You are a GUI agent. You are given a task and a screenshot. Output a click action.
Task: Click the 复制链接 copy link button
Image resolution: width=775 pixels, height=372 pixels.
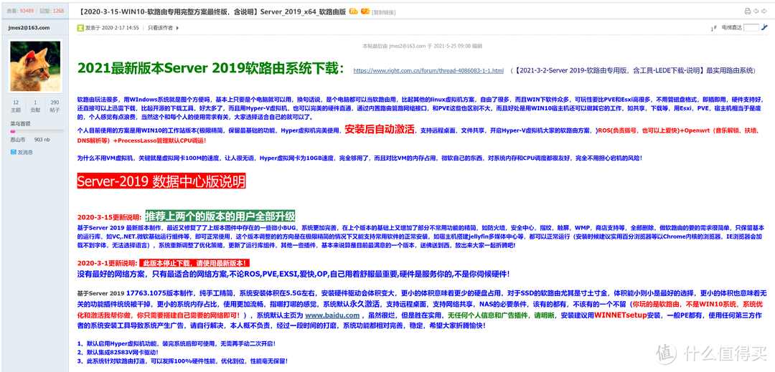click(383, 11)
